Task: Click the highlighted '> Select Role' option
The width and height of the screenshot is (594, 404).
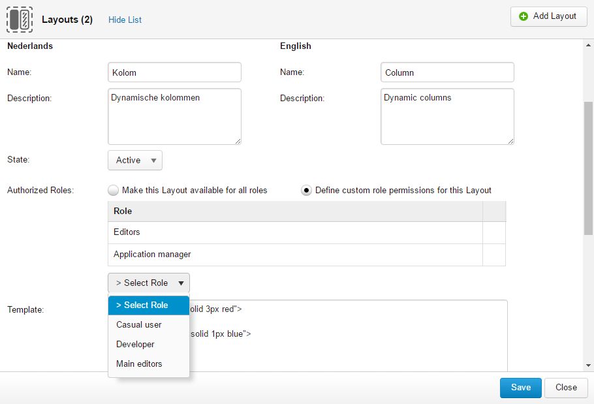Action: coord(149,305)
